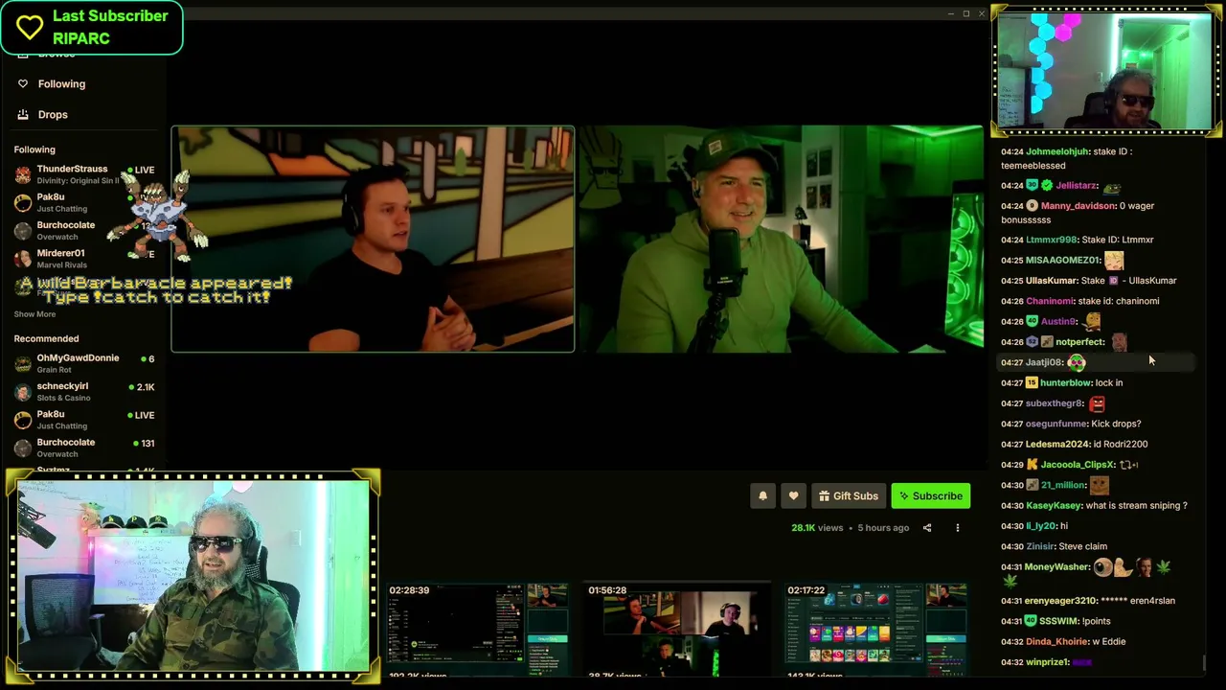Click the emote in Jaatji08's message
This screenshot has width=1226, height=690.
[1077, 362]
